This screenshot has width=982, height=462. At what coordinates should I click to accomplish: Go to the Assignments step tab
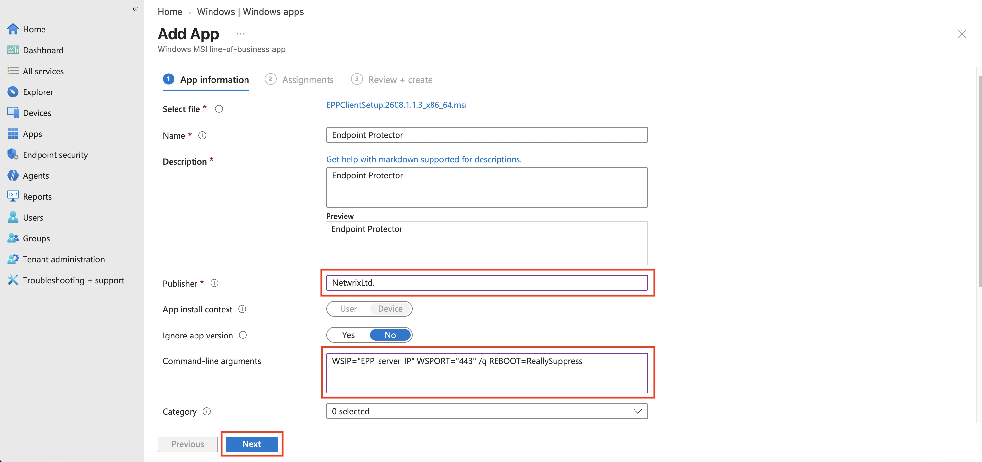pyautogui.click(x=299, y=80)
